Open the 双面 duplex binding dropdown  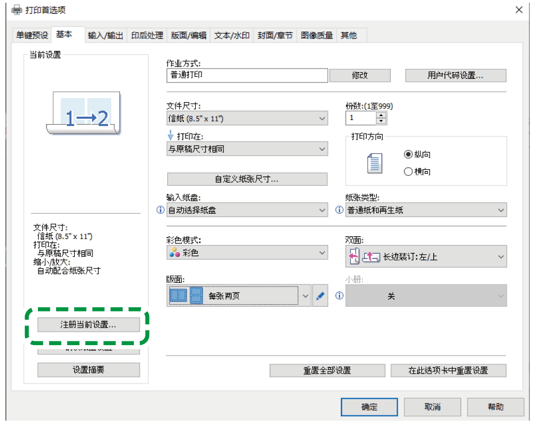coord(426,257)
